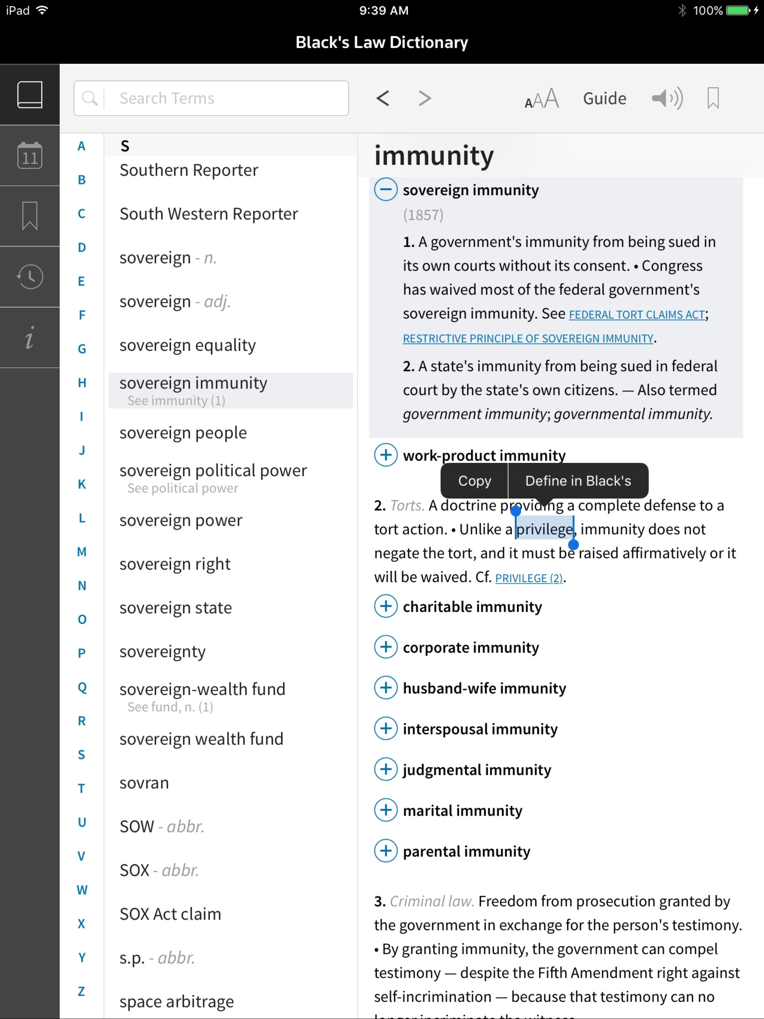764x1019 pixels.
Task: Choose Define in Black's option
Action: point(578,481)
